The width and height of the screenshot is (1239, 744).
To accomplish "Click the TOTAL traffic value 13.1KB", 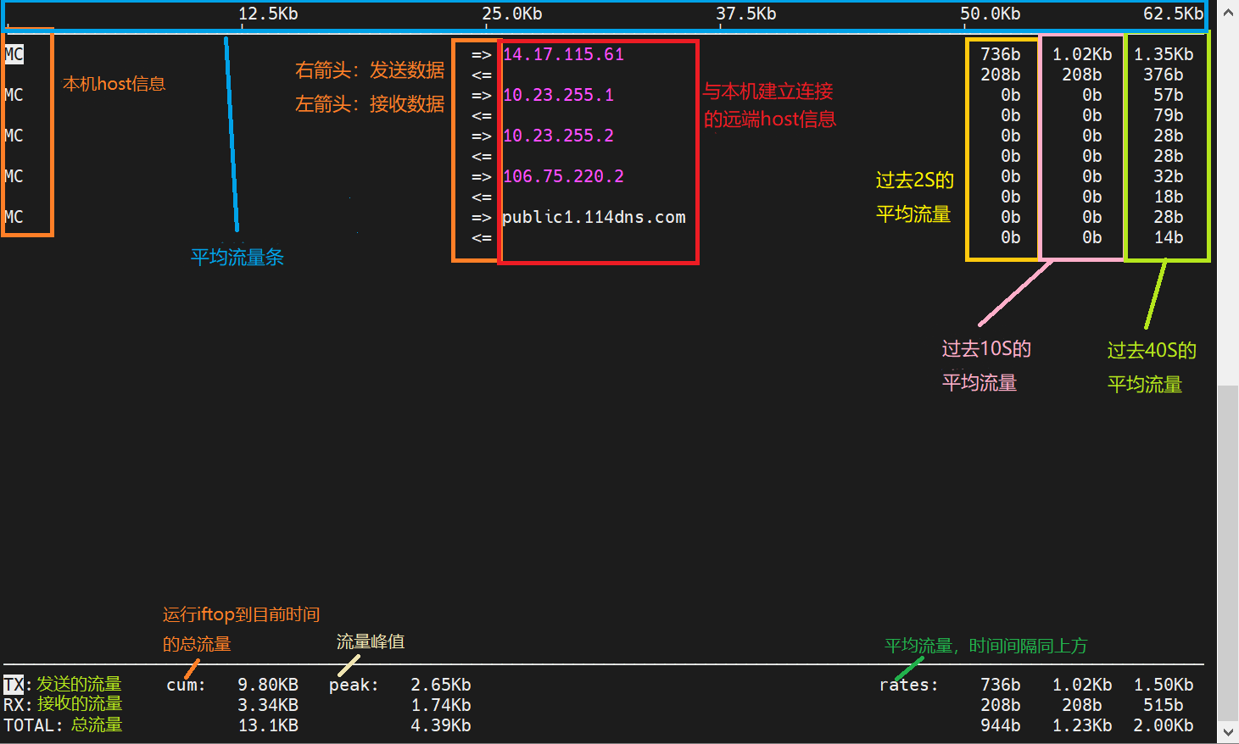I will tap(266, 725).
